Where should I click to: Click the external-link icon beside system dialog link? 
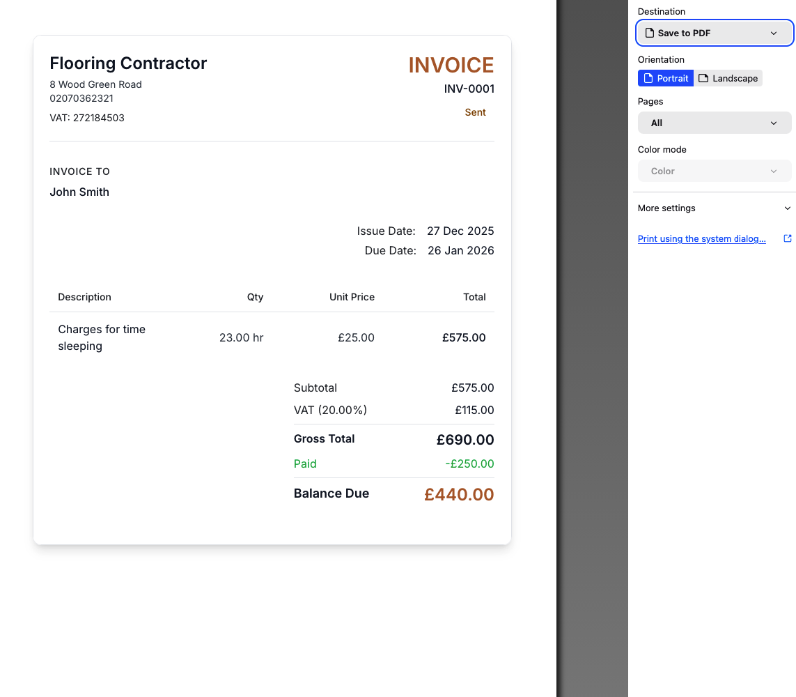(788, 238)
